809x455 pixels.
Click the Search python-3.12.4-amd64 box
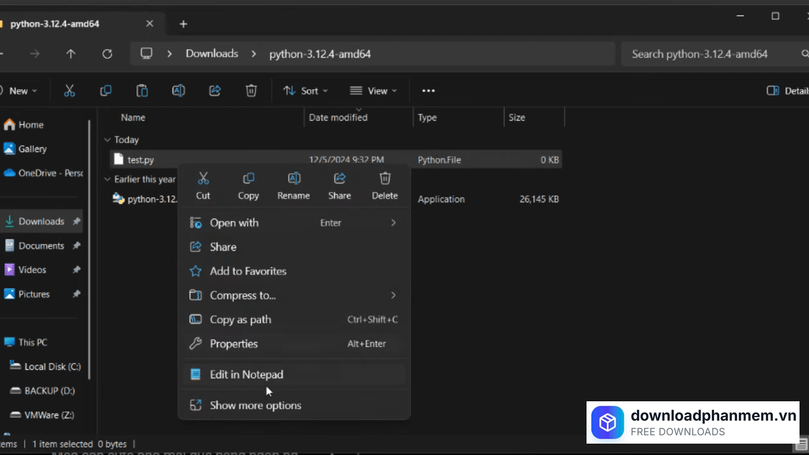point(714,54)
